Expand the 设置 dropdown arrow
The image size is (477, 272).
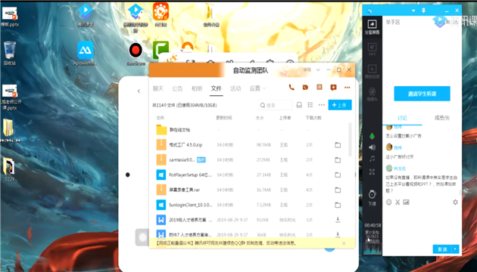click(264, 88)
